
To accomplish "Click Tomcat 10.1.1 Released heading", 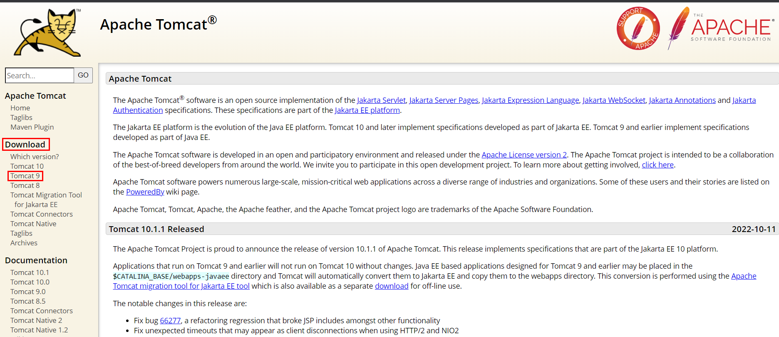I will pos(156,229).
